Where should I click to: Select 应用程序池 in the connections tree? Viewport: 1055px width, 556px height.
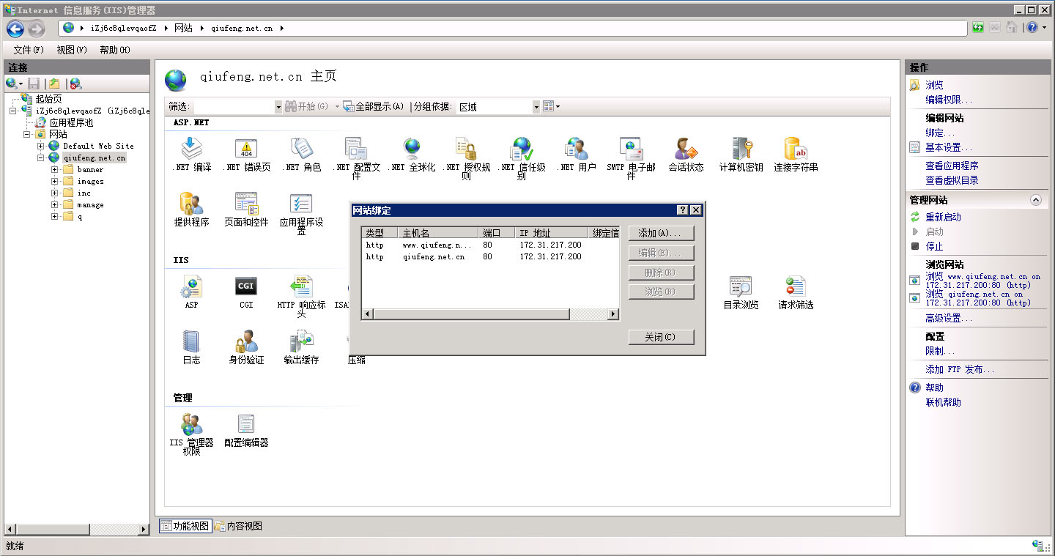coord(71,122)
